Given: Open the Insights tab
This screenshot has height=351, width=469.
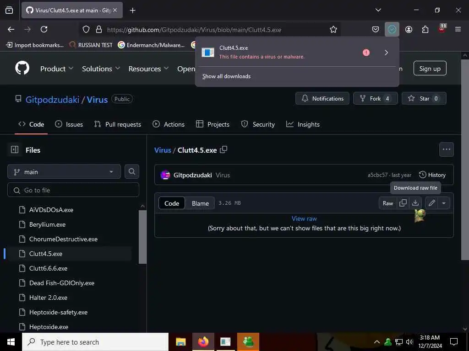Looking at the screenshot, I should (x=303, y=124).
